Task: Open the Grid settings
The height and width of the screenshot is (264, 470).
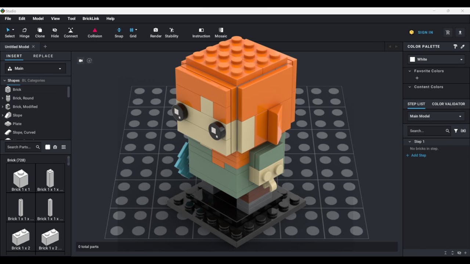Action: [133, 33]
